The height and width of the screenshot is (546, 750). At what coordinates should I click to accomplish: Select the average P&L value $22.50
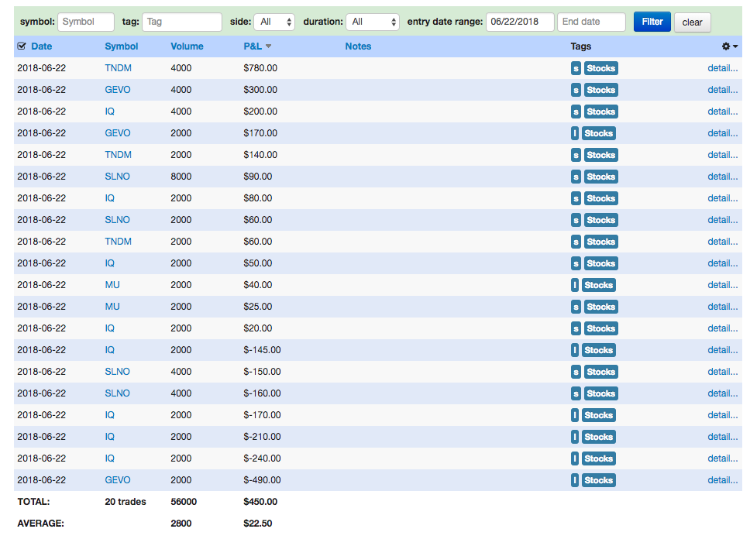tap(258, 524)
